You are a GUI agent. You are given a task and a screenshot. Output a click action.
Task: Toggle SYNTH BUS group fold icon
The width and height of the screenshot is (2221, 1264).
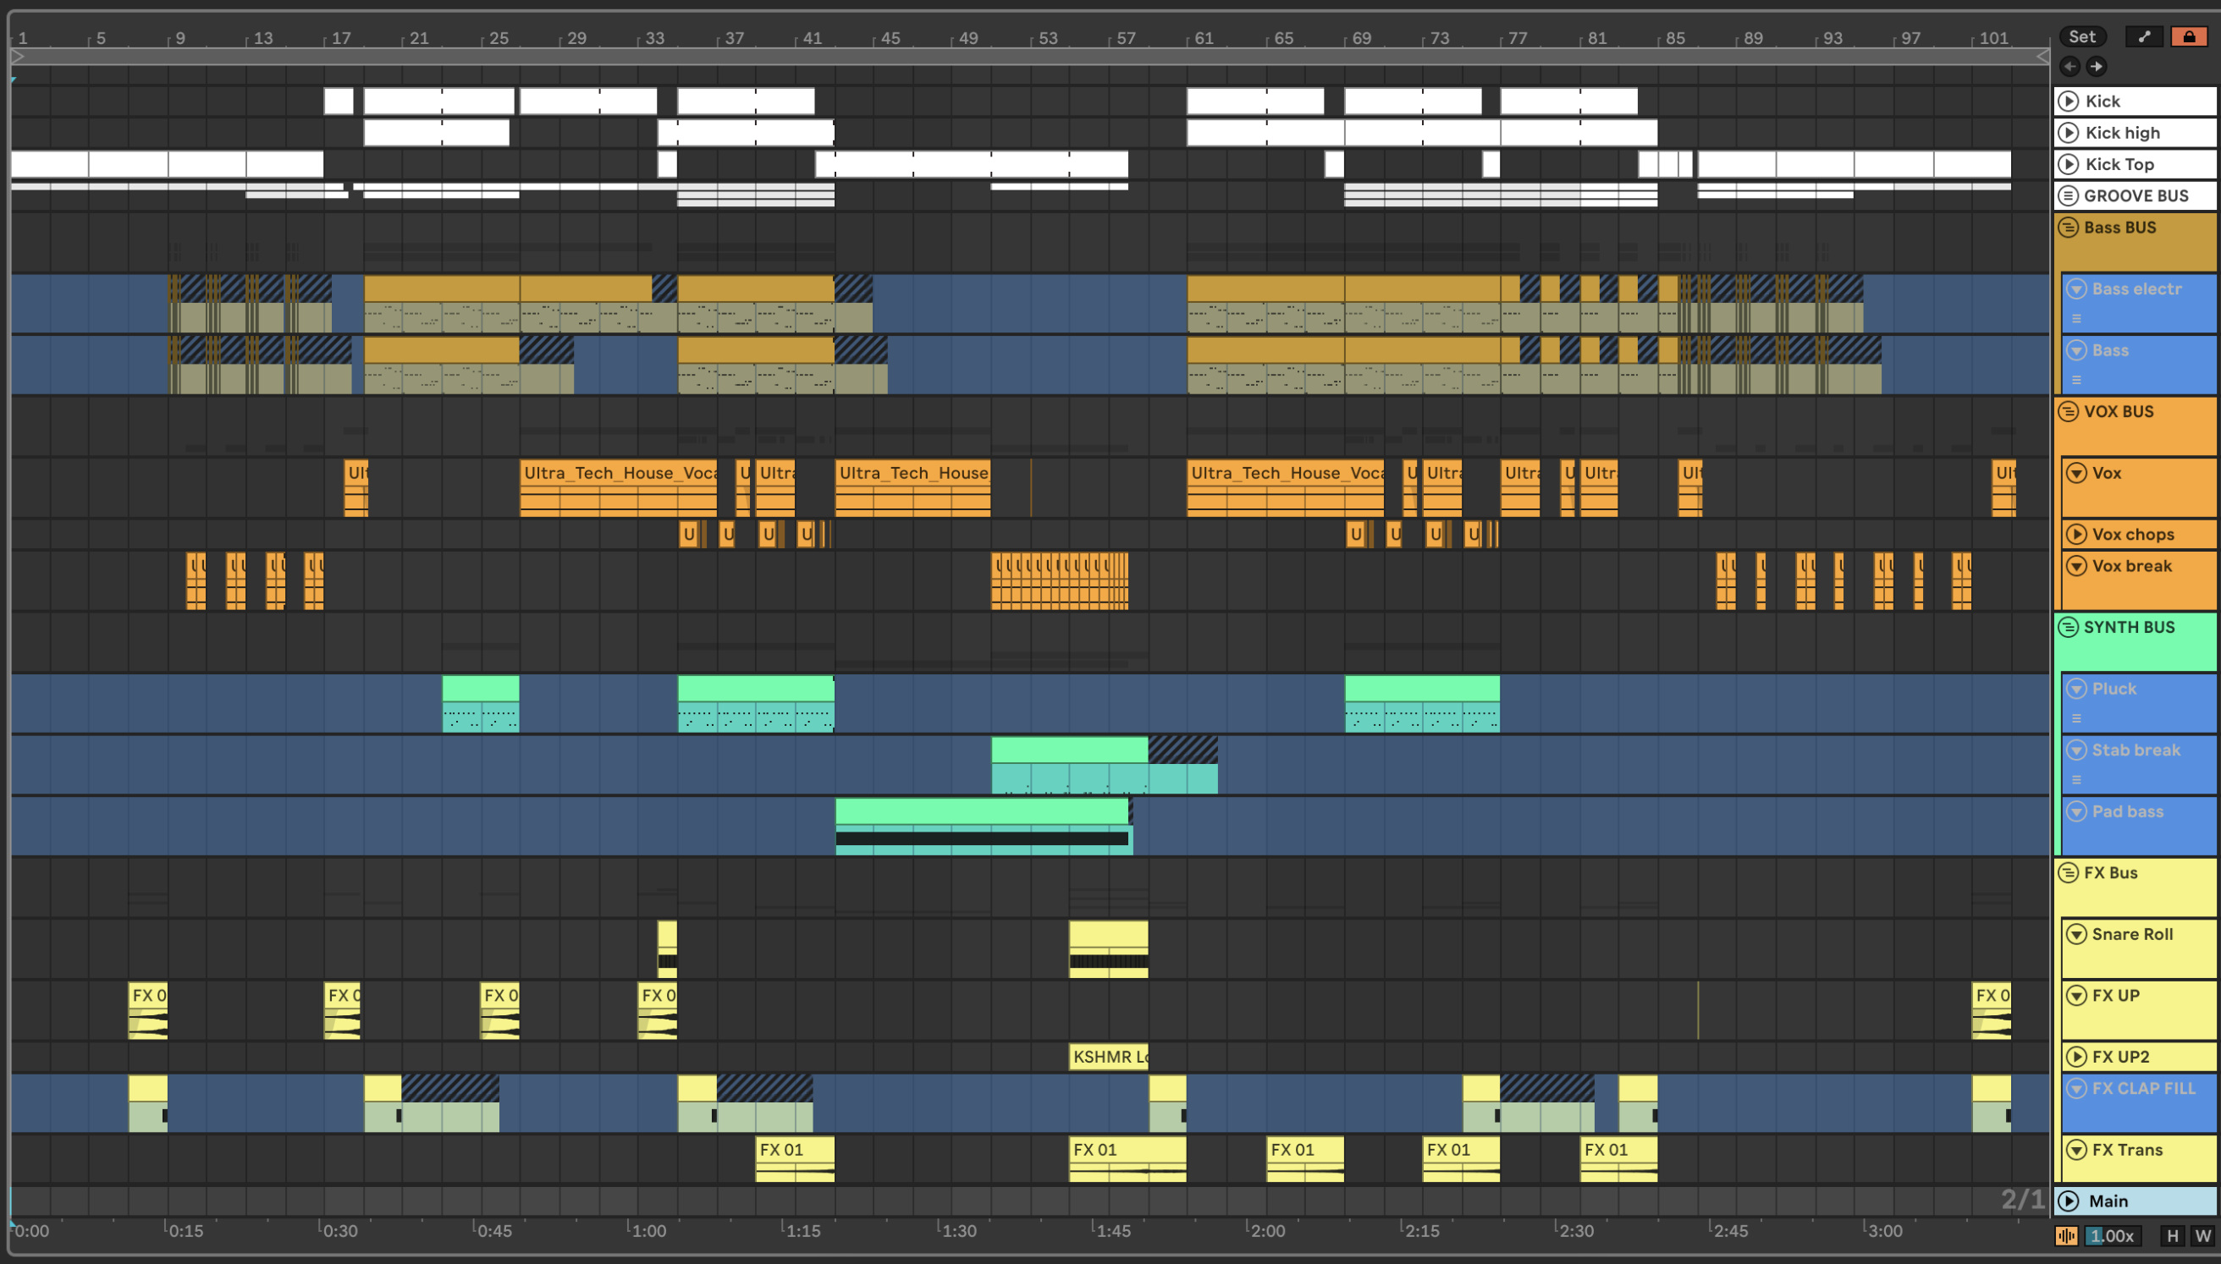click(x=2069, y=627)
